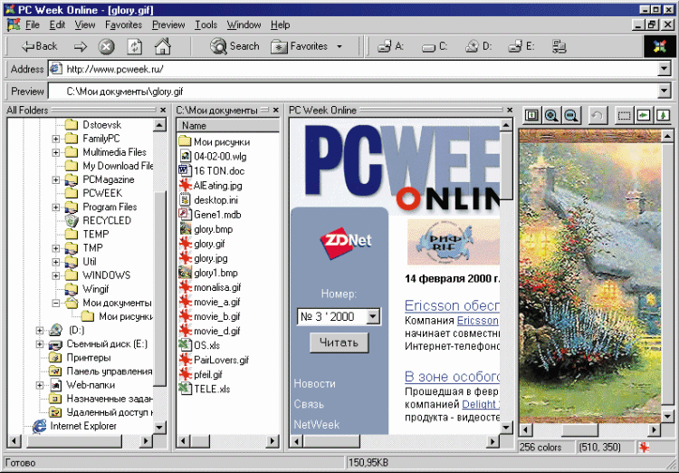Click the sideways tree rotate icon
Screen dimensions: 679x473
point(643,115)
